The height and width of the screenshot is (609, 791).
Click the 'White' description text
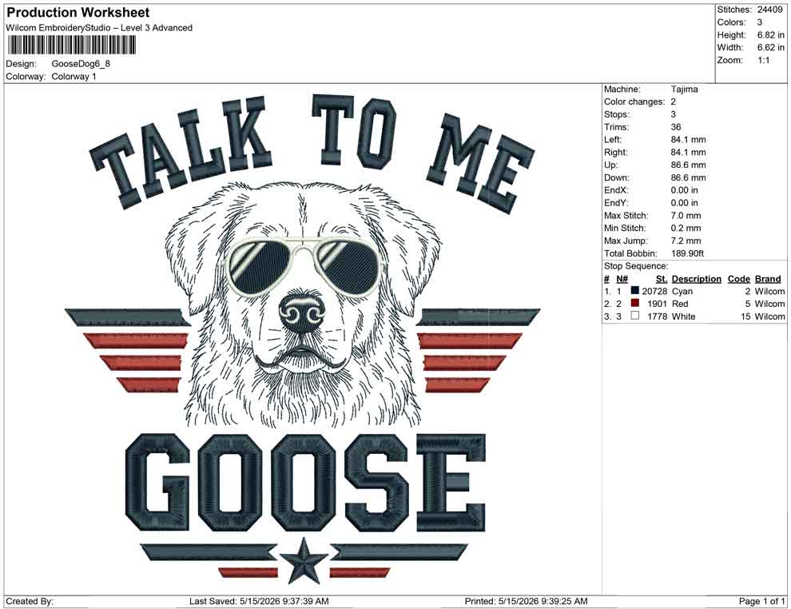pyautogui.click(x=683, y=316)
